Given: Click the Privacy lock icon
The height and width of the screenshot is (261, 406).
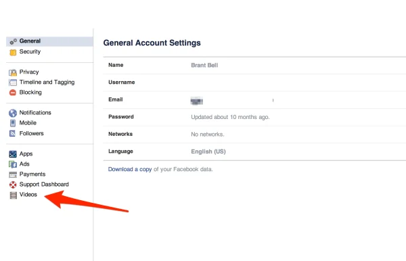Looking at the screenshot, I should click(13, 72).
